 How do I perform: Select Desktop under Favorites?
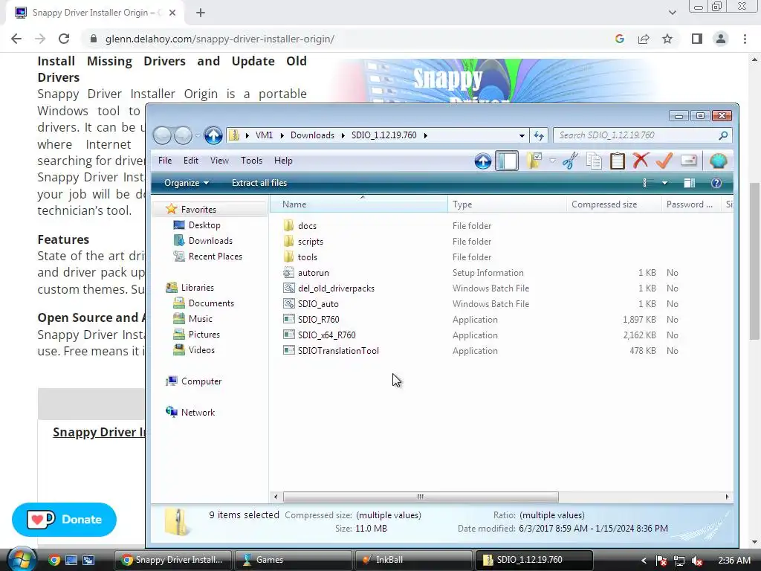click(204, 225)
